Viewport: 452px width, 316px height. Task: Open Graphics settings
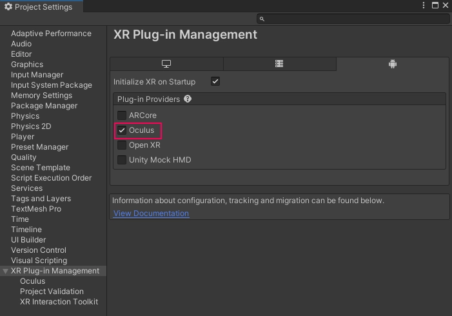27,64
